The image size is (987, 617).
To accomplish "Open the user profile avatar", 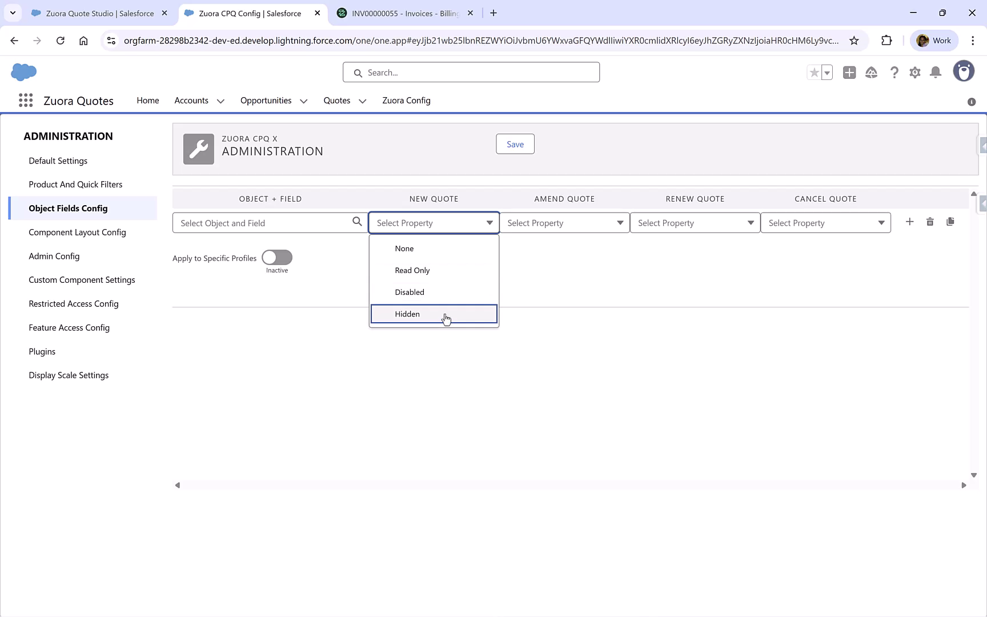I will tap(964, 71).
